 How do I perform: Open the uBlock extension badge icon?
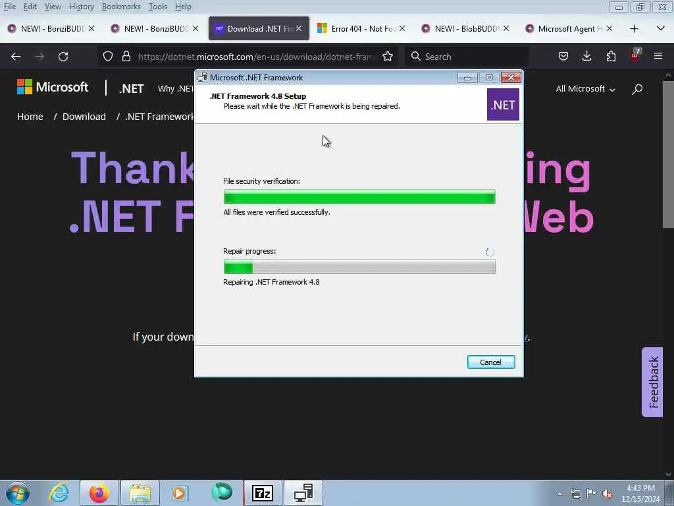point(635,55)
